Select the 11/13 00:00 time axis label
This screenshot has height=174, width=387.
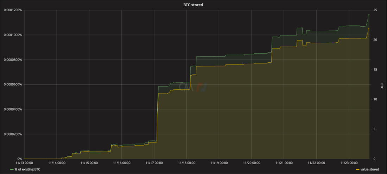24,163
